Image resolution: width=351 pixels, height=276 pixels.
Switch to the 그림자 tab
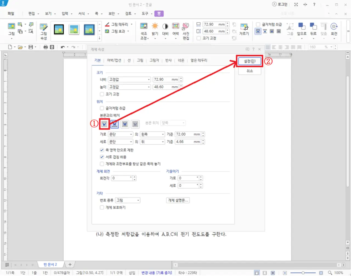coord(154,60)
